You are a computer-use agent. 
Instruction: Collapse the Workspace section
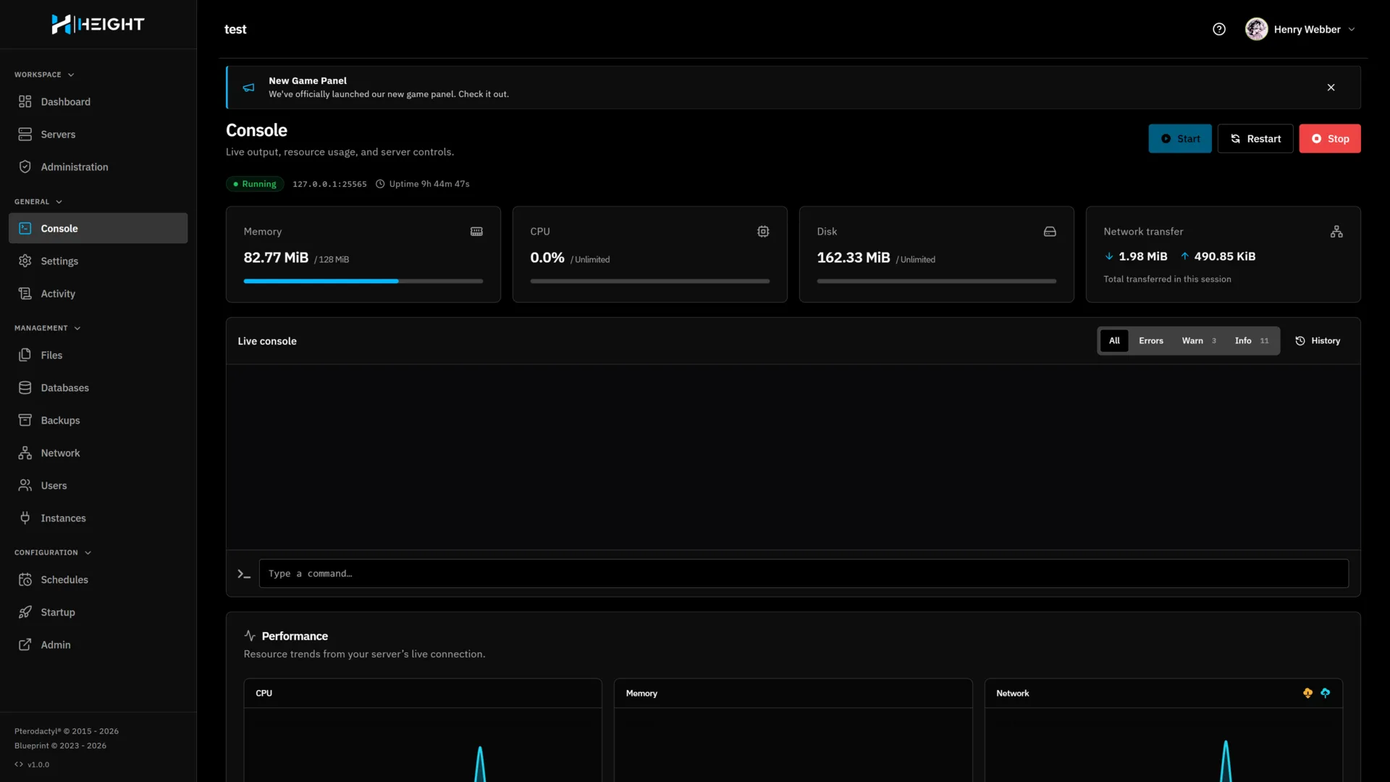pyautogui.click(x=44, y=75)
